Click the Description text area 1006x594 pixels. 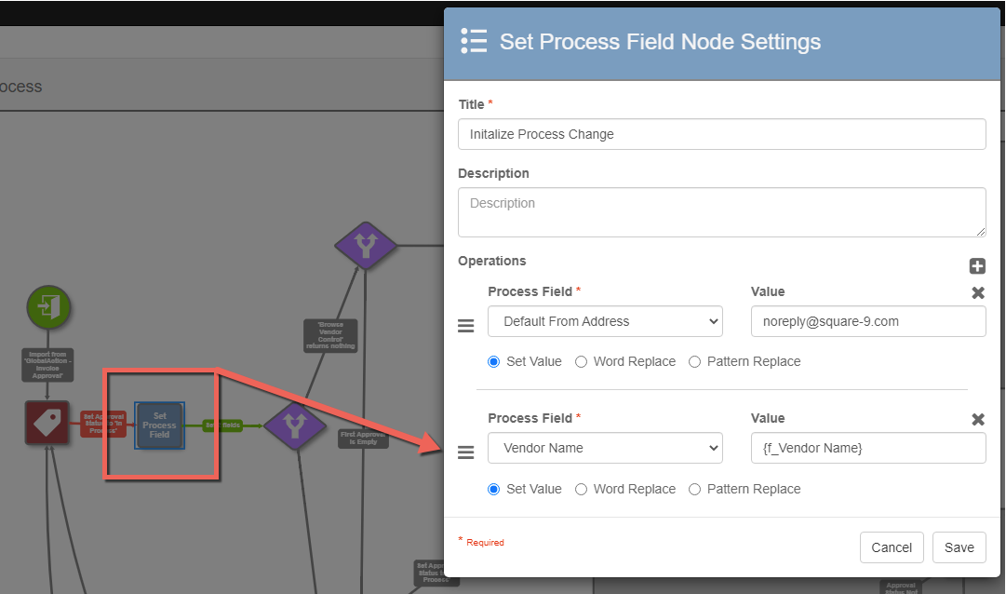721,211
